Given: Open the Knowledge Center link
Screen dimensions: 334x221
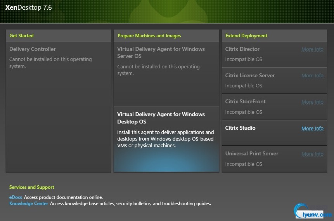Looking at the screenshot, I should click(29, 204).
